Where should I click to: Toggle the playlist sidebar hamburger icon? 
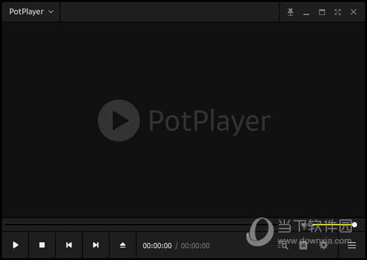click(x=352, y=246)
